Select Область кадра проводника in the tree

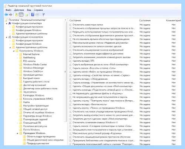(41, 136)
